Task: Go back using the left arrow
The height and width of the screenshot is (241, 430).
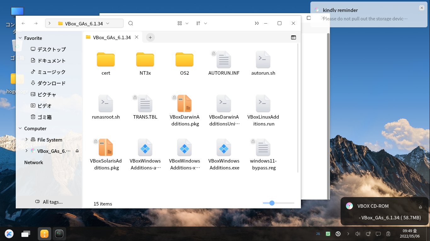Action: pyautogui.click(x=23, y=23)
